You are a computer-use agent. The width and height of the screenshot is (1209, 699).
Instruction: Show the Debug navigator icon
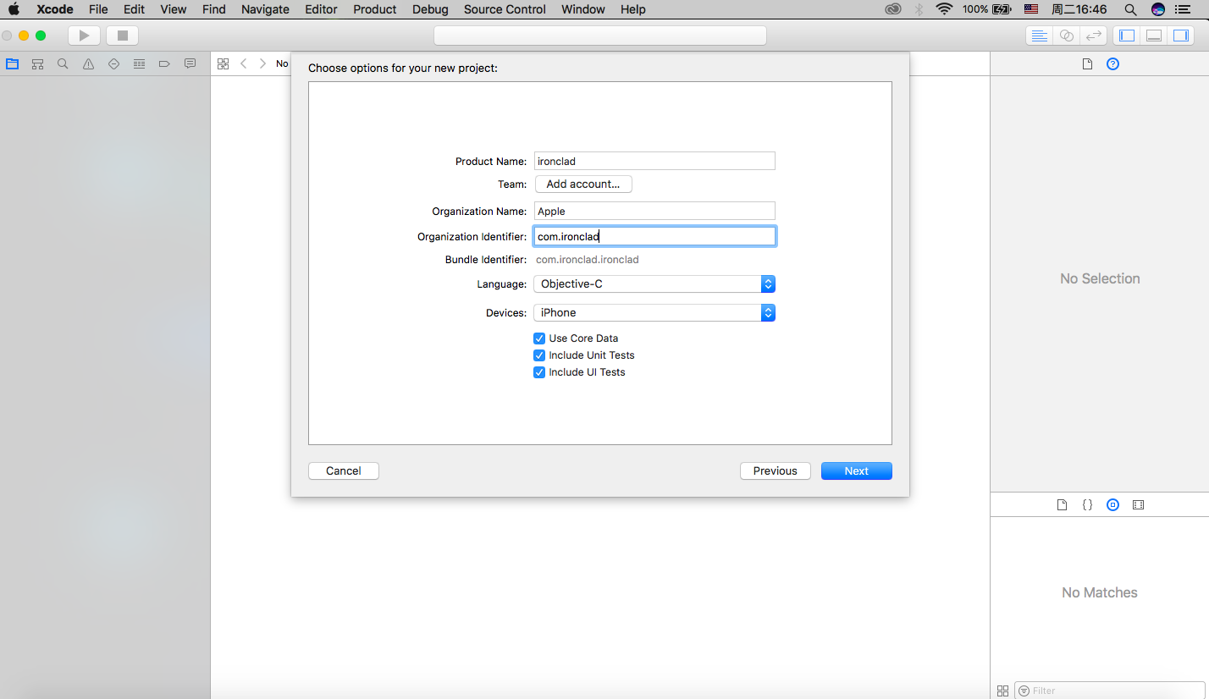pyautogui.click(x=139, y=63)
